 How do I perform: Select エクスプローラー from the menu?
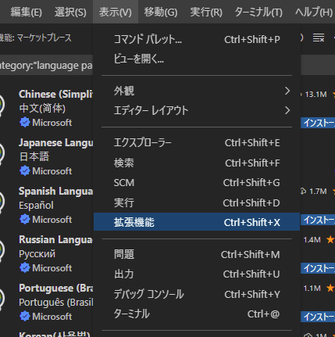(x=197, y=142)
